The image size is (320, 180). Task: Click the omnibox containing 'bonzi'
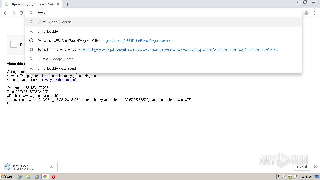tap(164, 13)
